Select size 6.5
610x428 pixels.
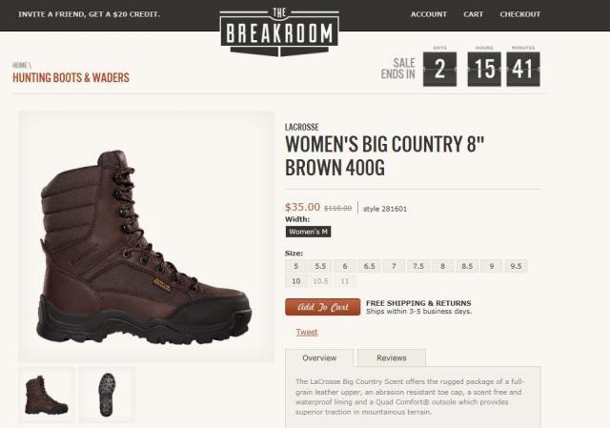(369, 266)
